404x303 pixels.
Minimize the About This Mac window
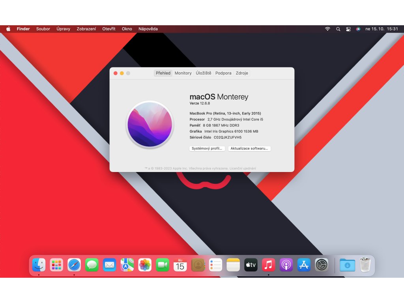point(122,73)
